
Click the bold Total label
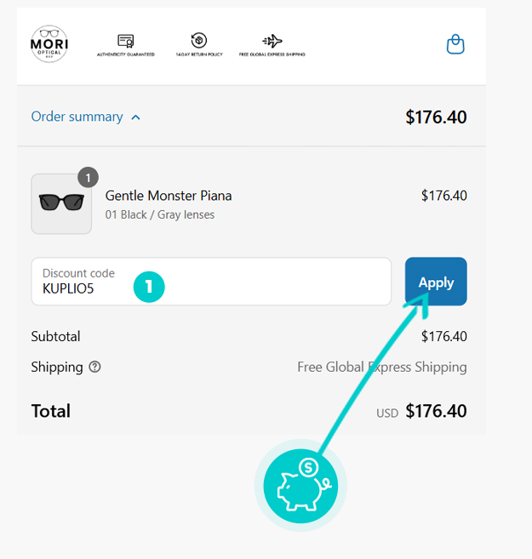[51, 411]
